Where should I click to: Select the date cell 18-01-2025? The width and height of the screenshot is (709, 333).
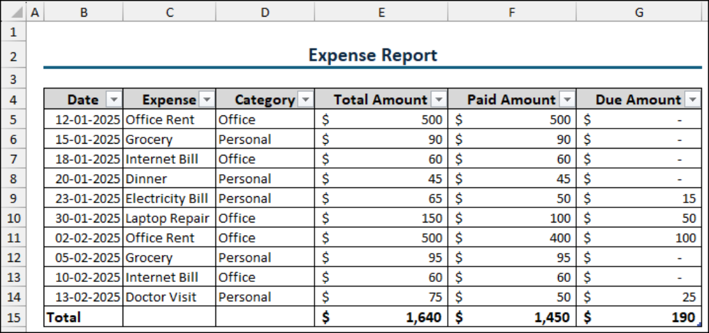coord(83,159)
